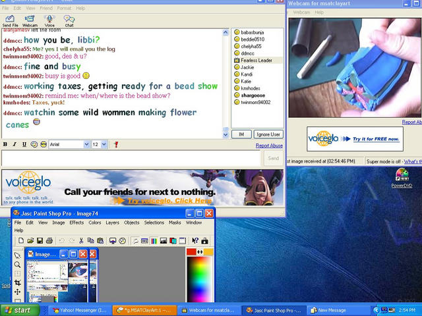The height and width of the screenshot is (316, 422).
Task: Click the red exclamation buzz icon
Action: point(116,145)
